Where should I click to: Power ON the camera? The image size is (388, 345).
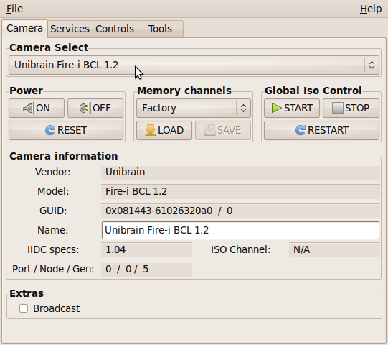pyautogui.click(x=37, y=108)
